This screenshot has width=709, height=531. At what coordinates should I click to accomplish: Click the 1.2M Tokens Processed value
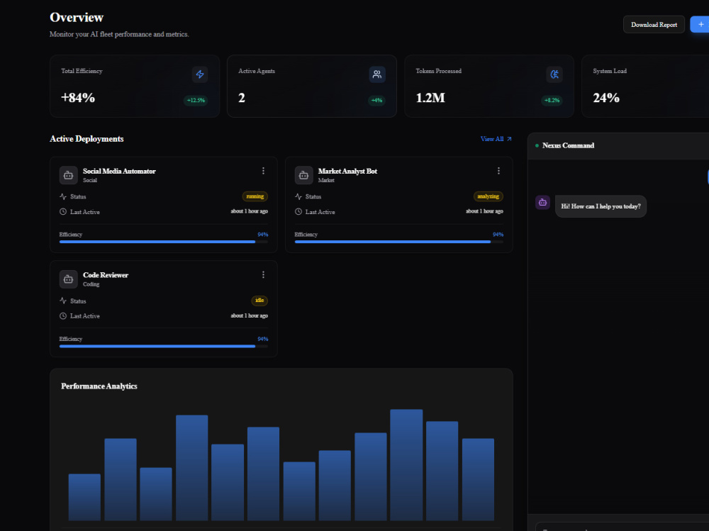coord(430,98)
